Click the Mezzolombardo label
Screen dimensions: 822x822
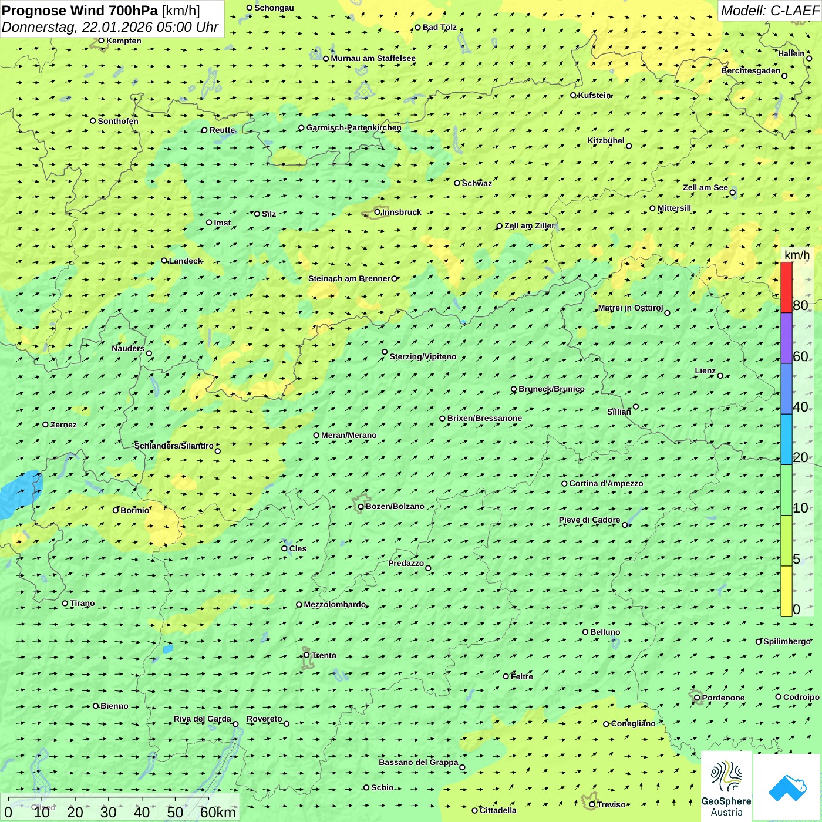(335, 604)
